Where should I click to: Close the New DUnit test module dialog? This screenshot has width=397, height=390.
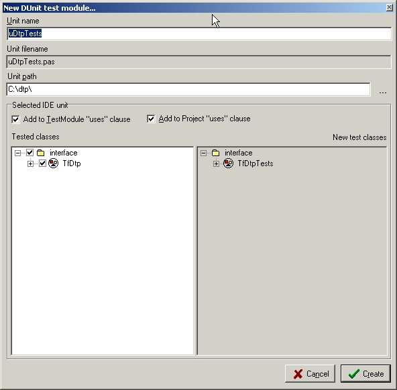coord(390,7)
